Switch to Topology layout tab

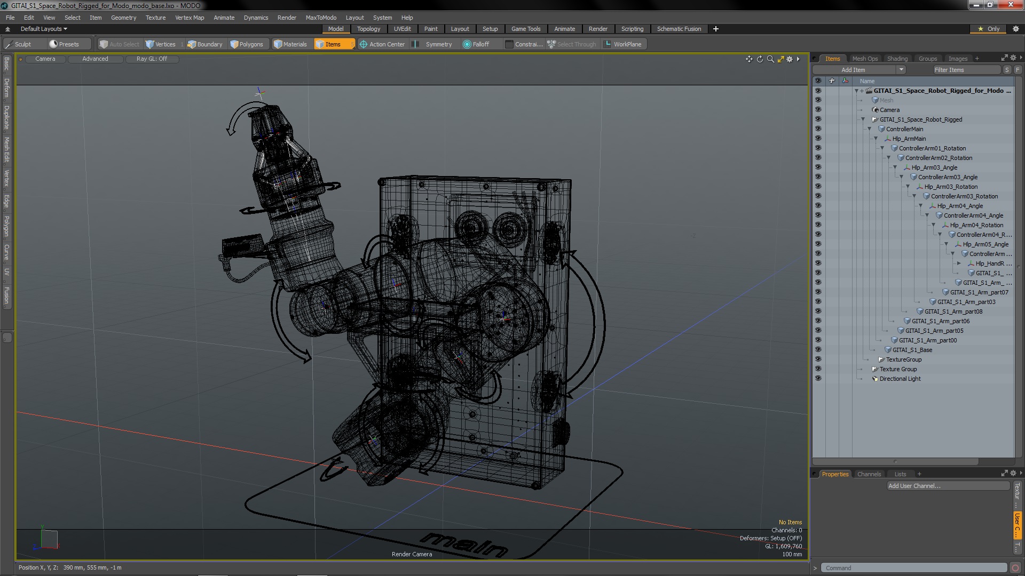[368, 29]
